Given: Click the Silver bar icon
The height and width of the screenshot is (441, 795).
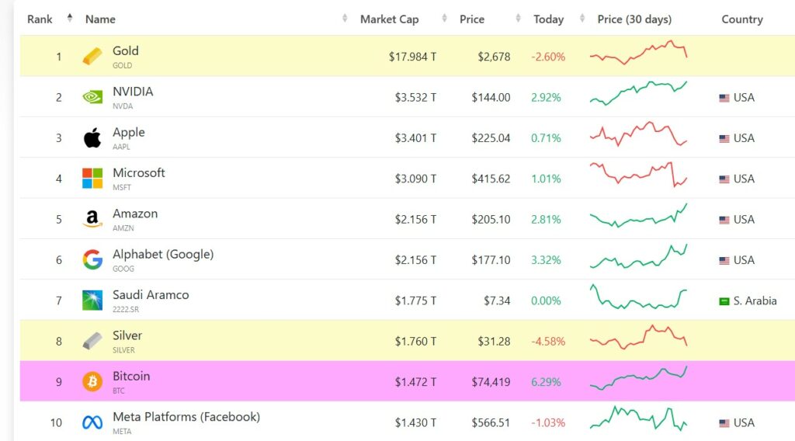Looking at the screenshot, I should point(92,341).
